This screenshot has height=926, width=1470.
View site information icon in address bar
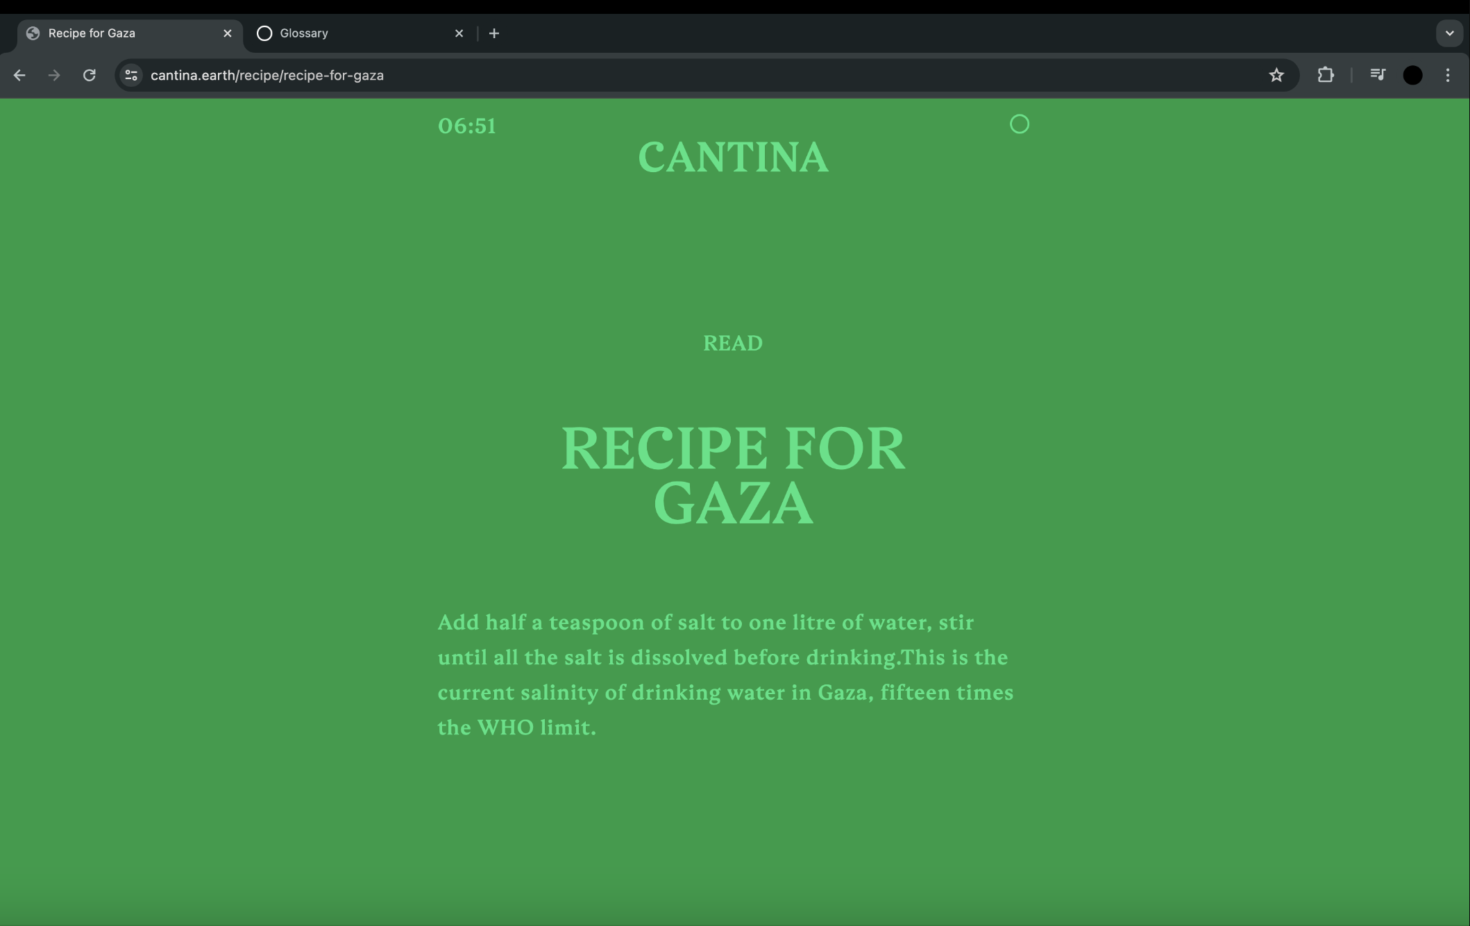131,75
